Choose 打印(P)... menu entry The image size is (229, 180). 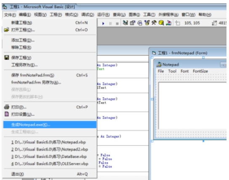pos(50,107)
